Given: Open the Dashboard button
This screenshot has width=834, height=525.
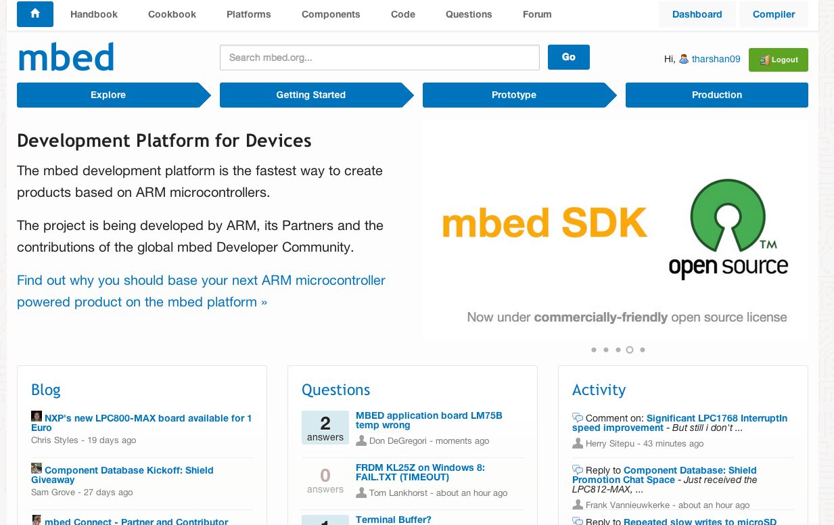Looking at the screenshot, I should click(x=697, y=14).
